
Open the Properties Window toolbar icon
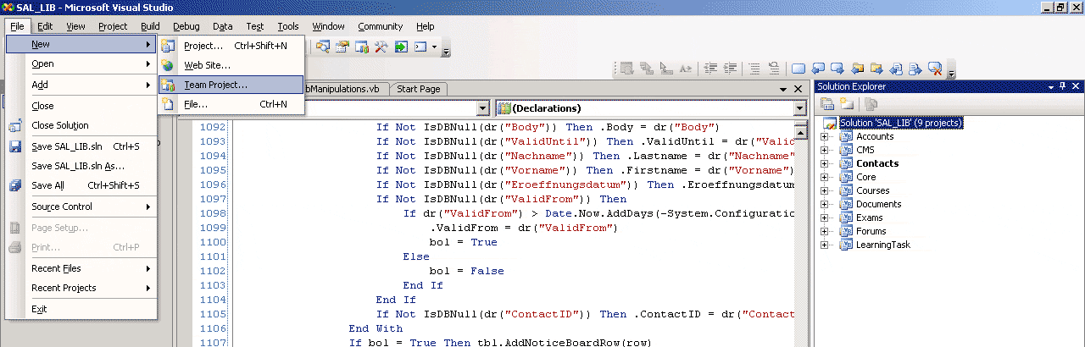click(342, 47)
